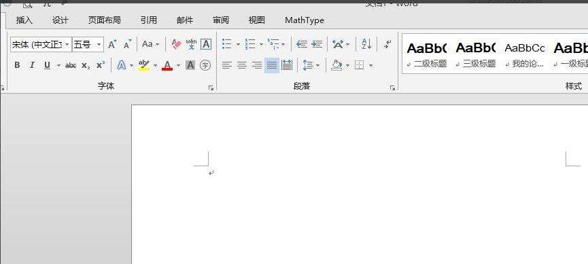The height and width of the screenshot is (264, 588).
Task: Open the font size 五号 combo box
Action: [x=88, y=45]
